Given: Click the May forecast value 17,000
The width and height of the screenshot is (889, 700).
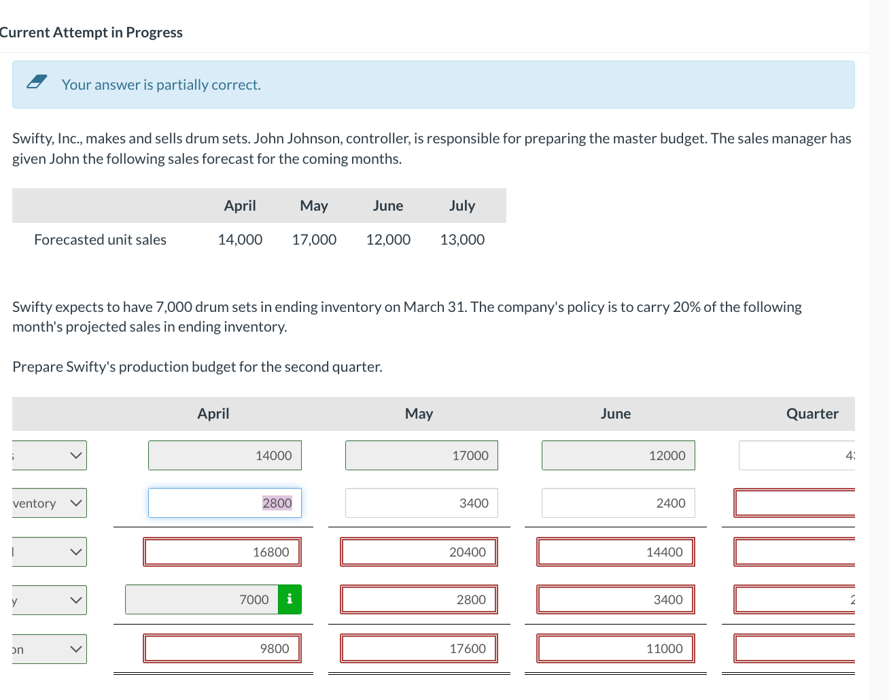Looking at the screenshot, I should 314,240.
